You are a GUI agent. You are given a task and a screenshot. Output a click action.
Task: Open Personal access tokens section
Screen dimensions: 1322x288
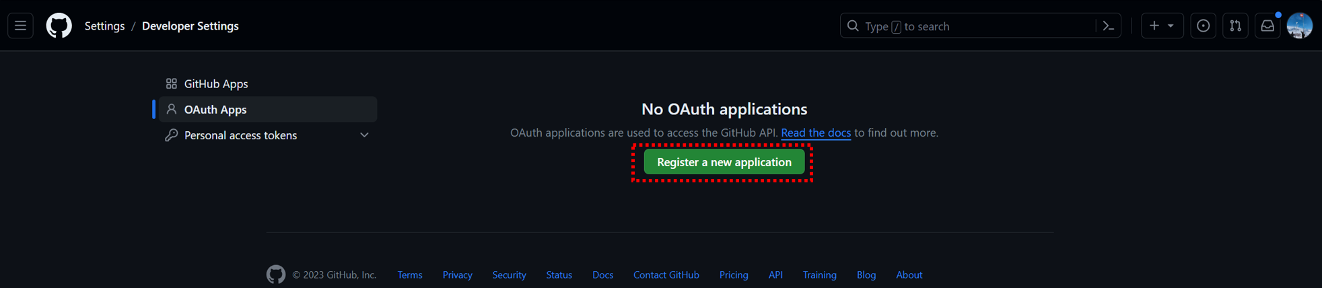(268, 135)
